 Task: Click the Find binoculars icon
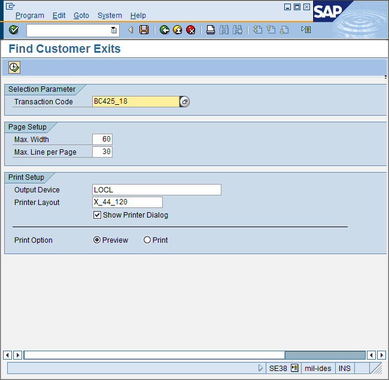pyautogui.click(x=224, y=30)
